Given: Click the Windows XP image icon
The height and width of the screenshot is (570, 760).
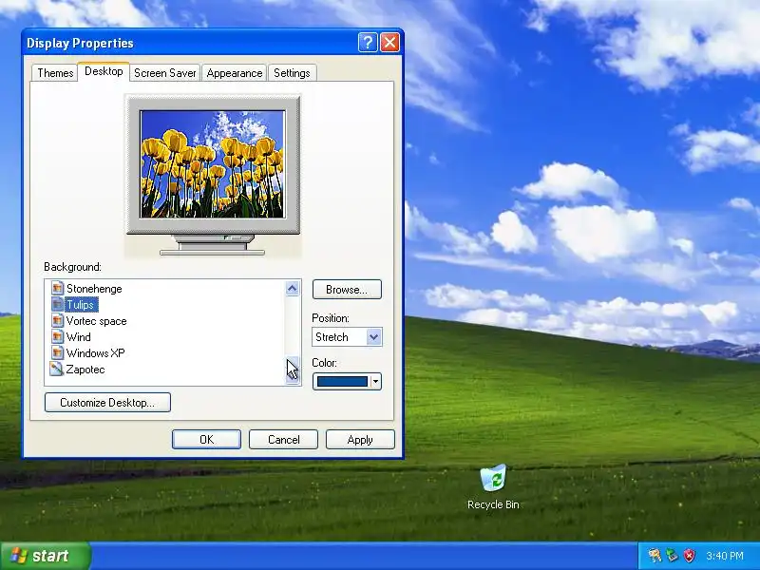Looking at the screenshot, I should 57,352.
